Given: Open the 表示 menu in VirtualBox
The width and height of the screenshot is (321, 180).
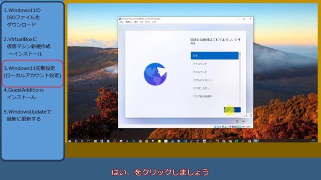Looking at the screenshot, I should (136, 22).
